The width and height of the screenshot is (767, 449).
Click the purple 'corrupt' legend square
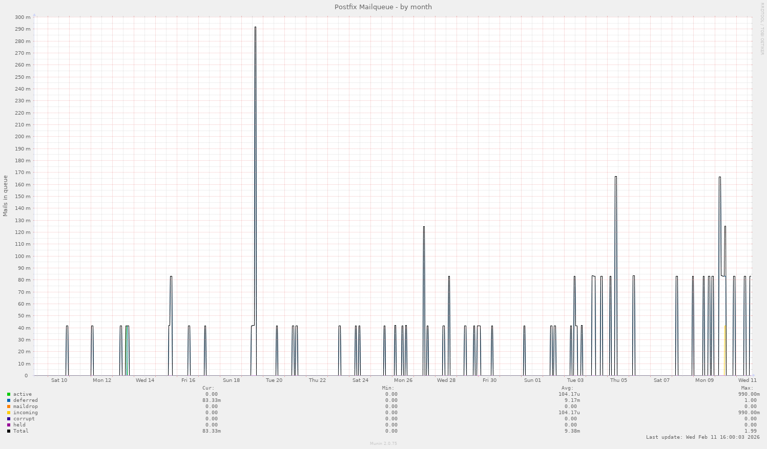[x=9, y=418]
